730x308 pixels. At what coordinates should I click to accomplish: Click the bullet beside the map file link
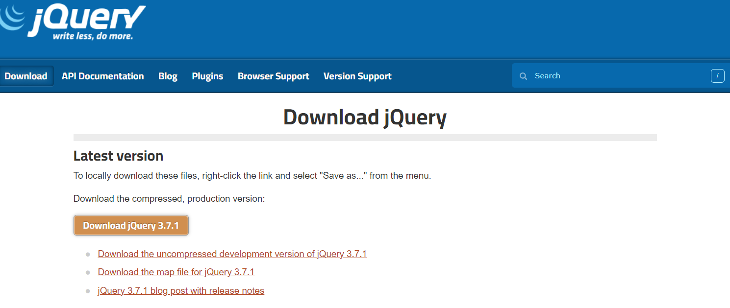(x=88, y=272)
